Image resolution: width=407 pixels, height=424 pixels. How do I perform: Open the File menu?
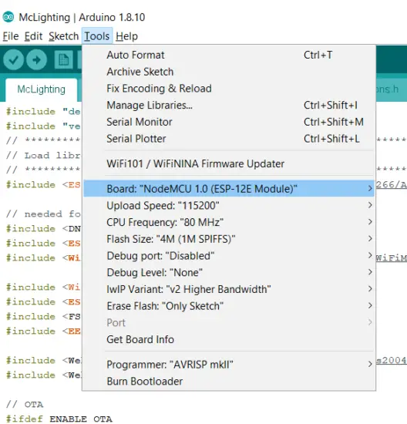coord(11,36)
